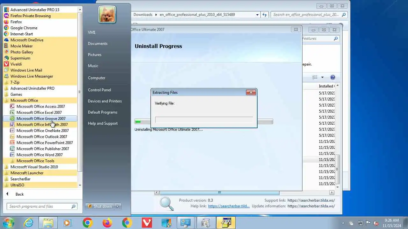Open VM1 user folder
This screenshot has height=229, width=408.
(106, 32)
